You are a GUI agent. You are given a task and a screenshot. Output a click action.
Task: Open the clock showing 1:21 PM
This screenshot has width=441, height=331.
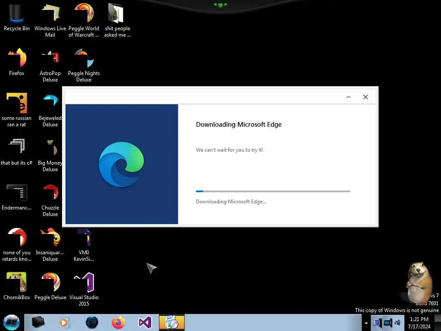pos(419,323)
